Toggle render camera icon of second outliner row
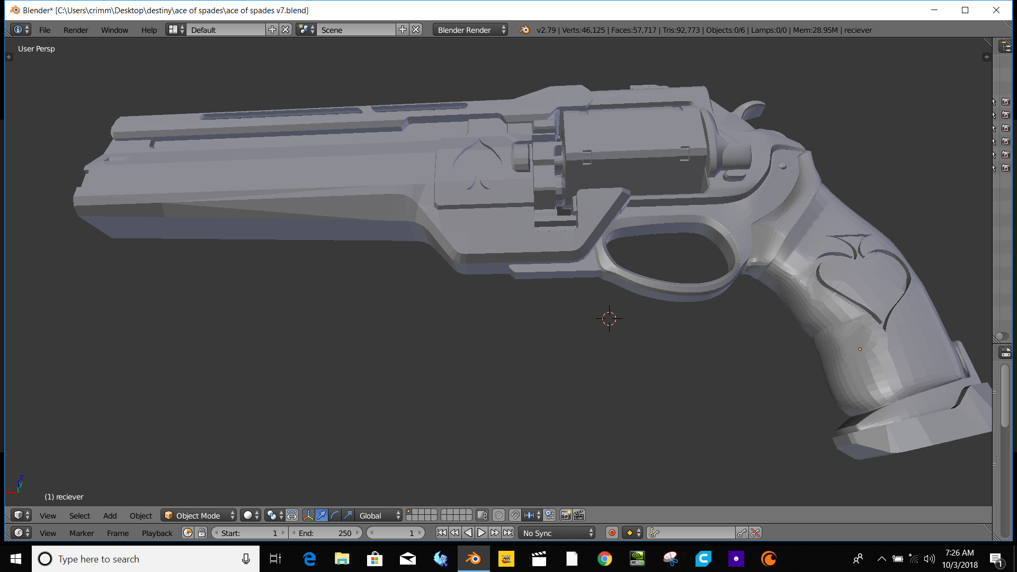The image size is (1017, 572). coord(1006,115)
